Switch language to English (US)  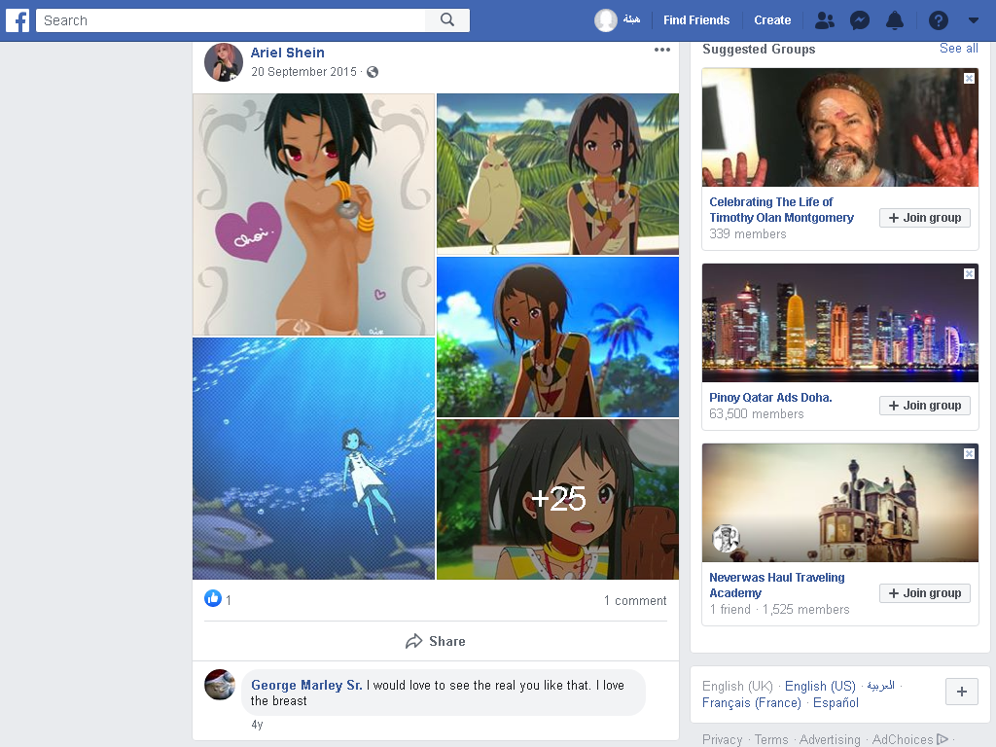(x=820, y=686)
